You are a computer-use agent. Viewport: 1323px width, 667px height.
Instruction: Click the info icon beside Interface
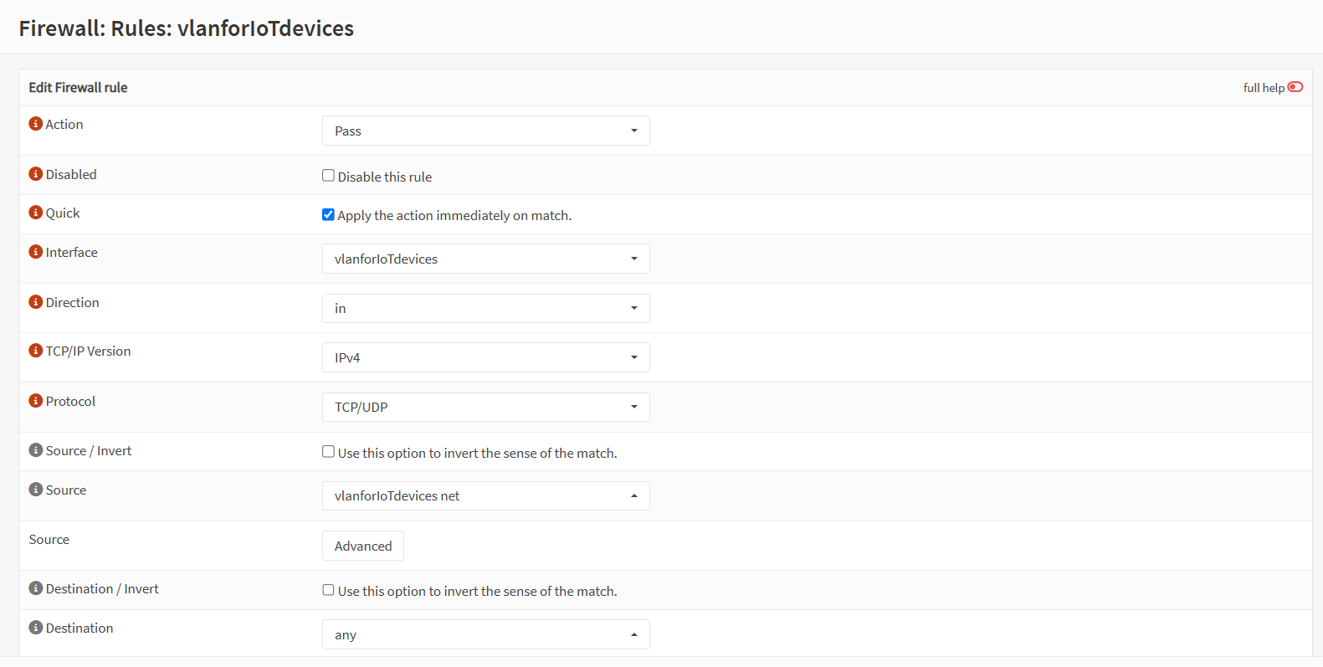tap(35, 252)
